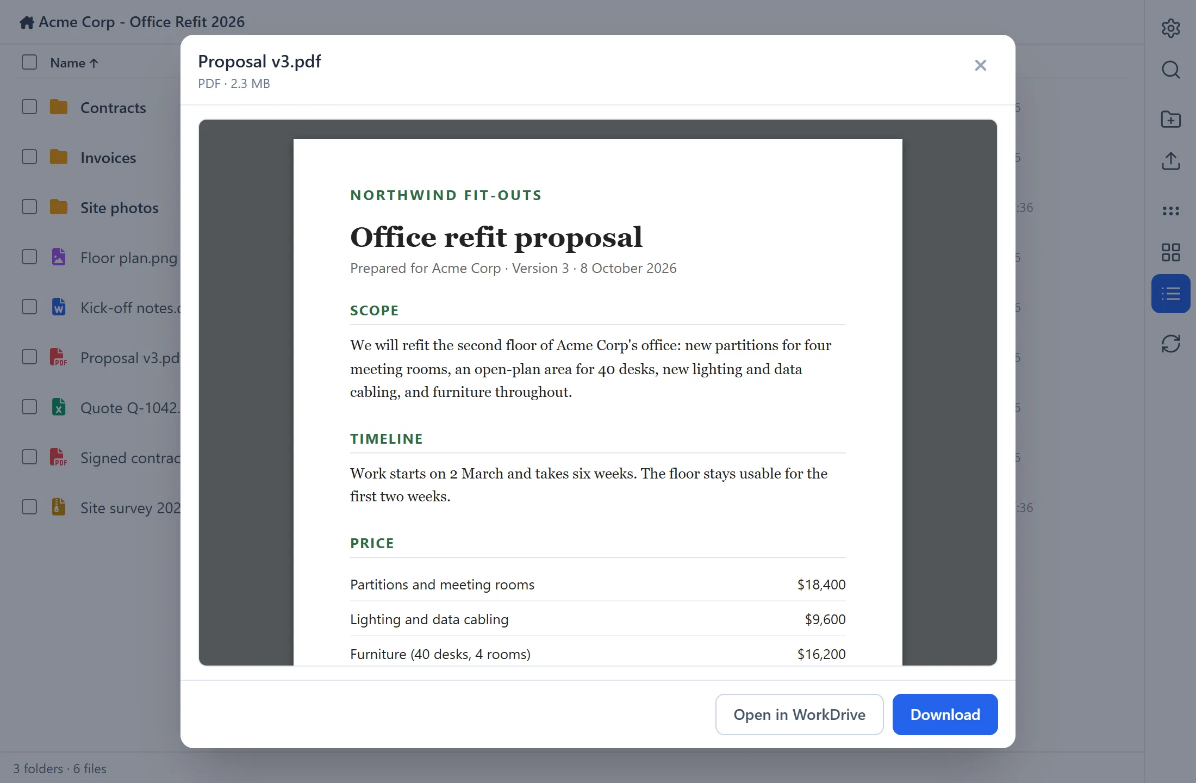Check the Invoices folder checkbox
Image resolution: width=1196 pixels, height=783 pixels.
click(29, 157)
